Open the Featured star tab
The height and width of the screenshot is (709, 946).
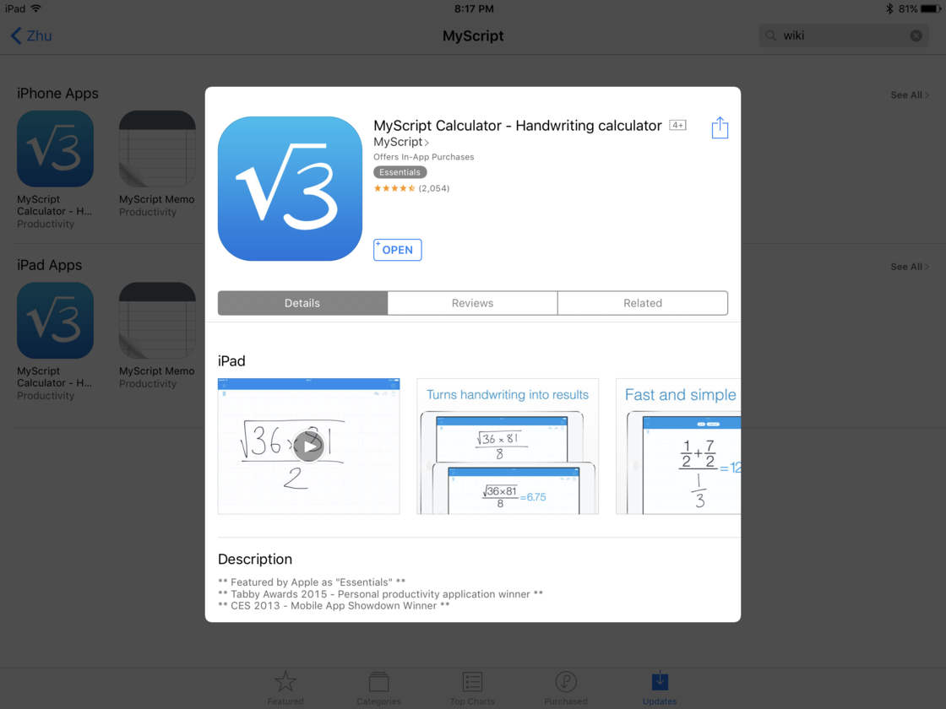tap(285, 682)
